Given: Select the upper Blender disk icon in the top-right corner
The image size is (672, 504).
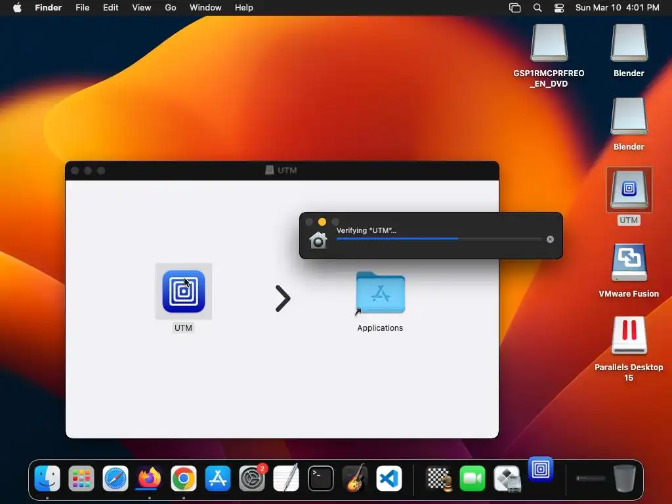Looking at the screenshot, I should tap(629, 43).
